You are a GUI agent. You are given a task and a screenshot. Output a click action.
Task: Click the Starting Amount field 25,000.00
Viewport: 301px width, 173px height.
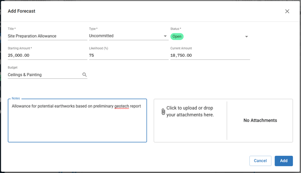48,55
